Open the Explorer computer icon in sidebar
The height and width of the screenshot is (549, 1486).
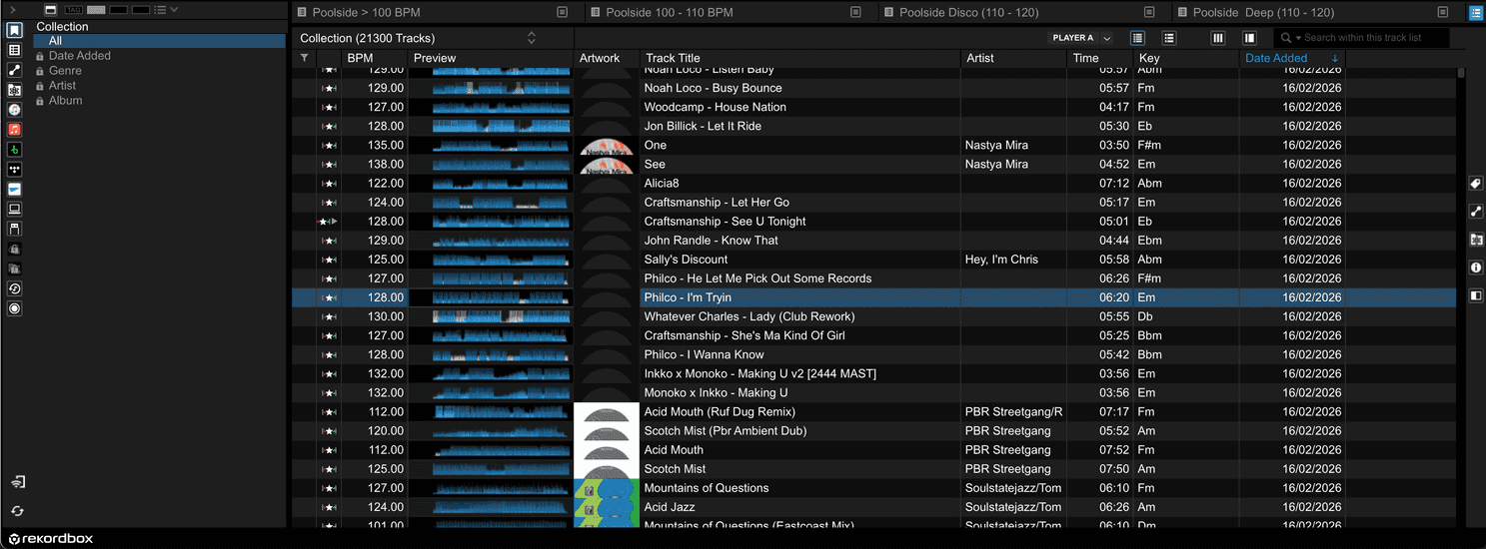click(x=14, y=210)
